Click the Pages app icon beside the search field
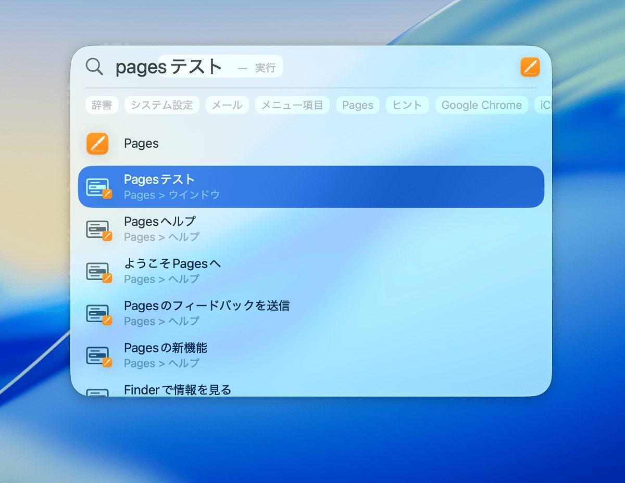Image resolution: width=625 pixels, height=483 pixels. 530,67
